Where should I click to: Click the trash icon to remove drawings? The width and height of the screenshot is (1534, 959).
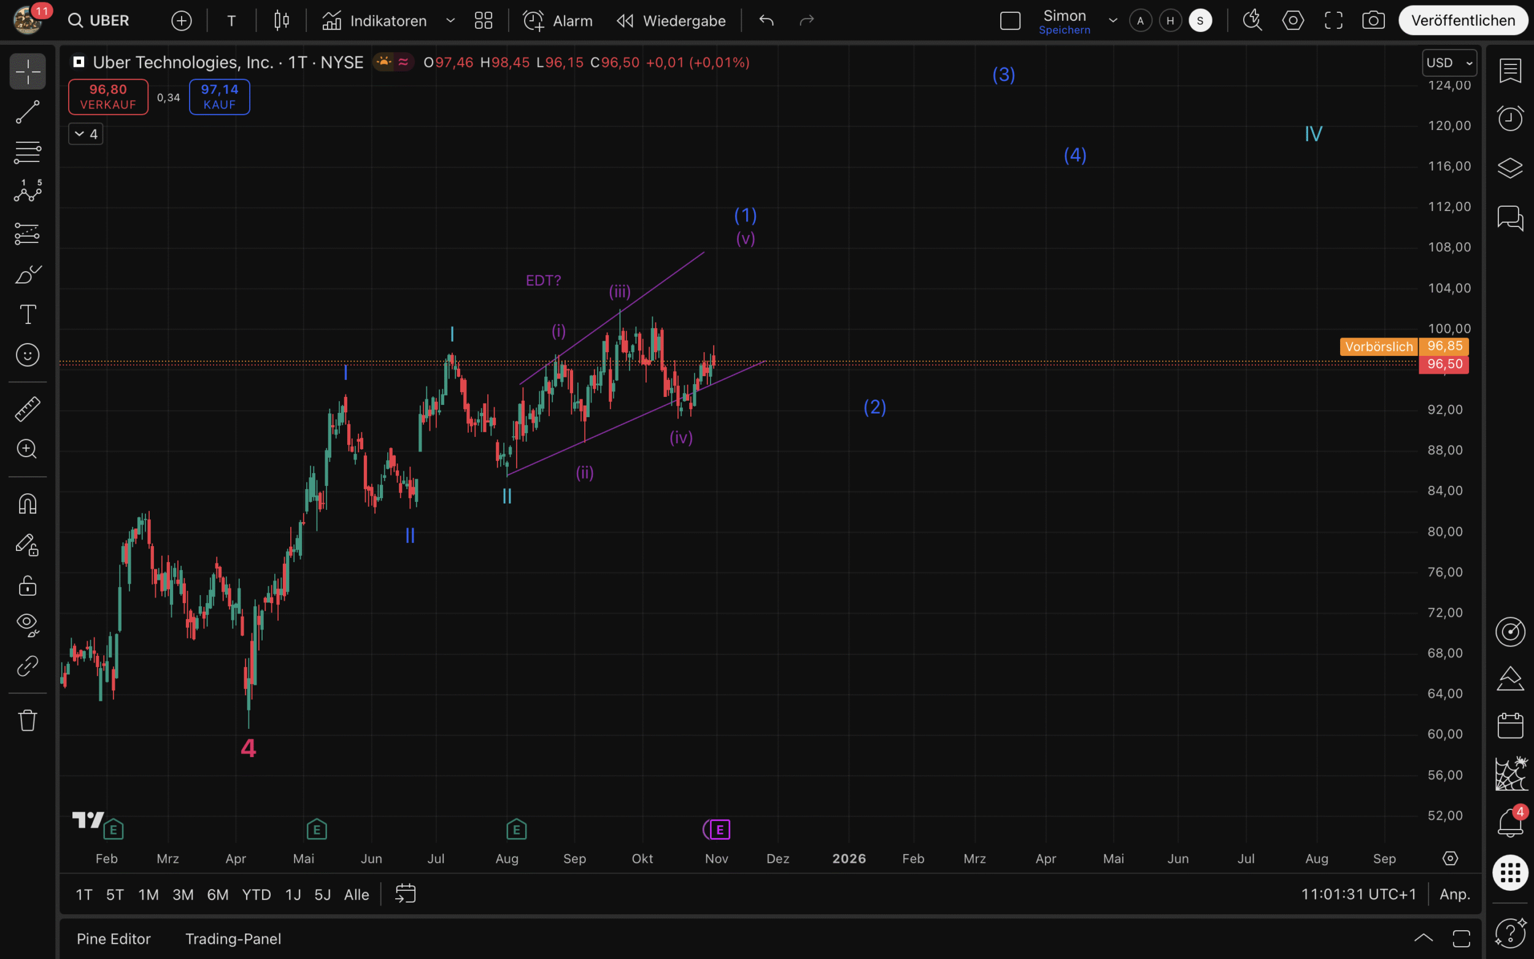(x=27, y=720)
